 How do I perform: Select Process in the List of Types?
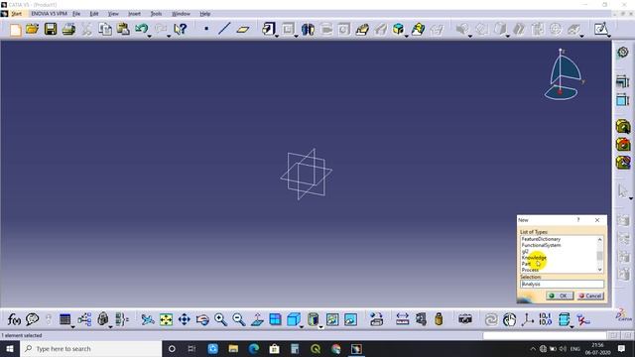[x=530, y=270]
